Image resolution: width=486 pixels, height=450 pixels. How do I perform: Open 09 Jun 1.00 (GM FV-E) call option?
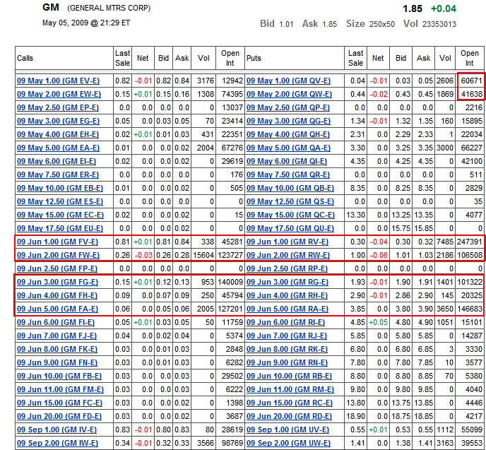[59, 242]
